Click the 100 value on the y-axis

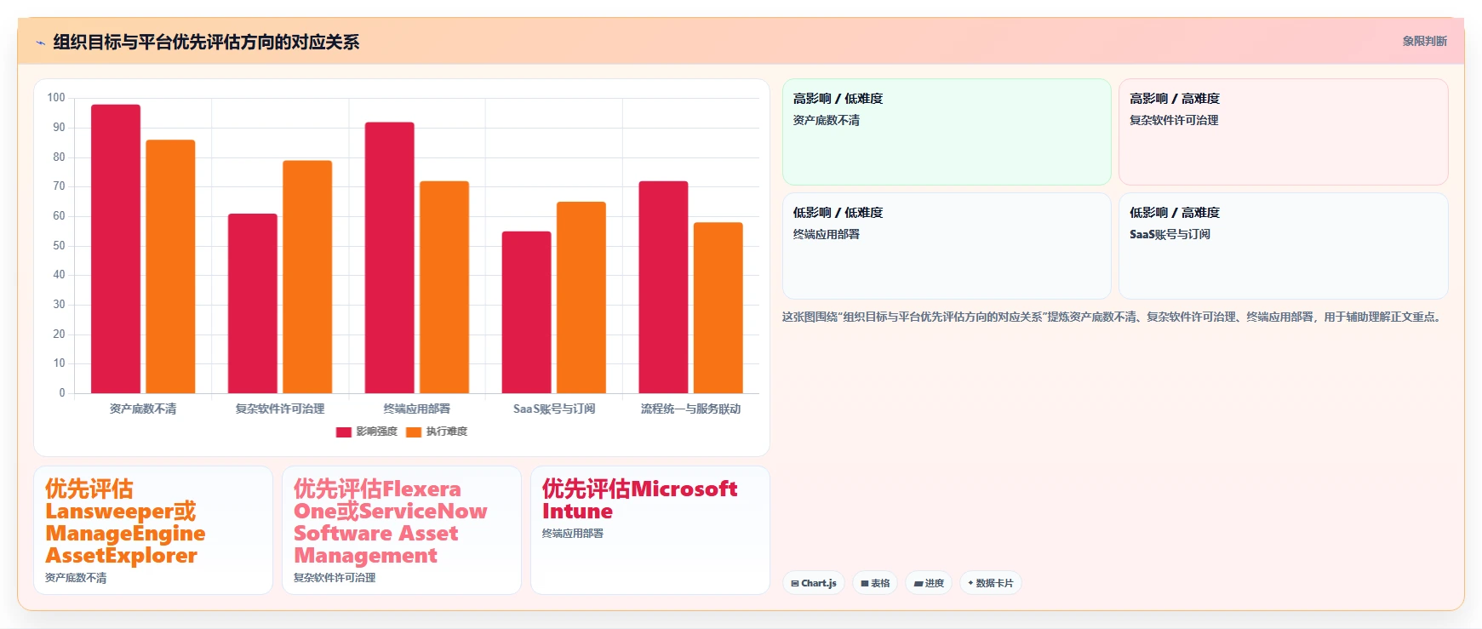tap(56, 98)
